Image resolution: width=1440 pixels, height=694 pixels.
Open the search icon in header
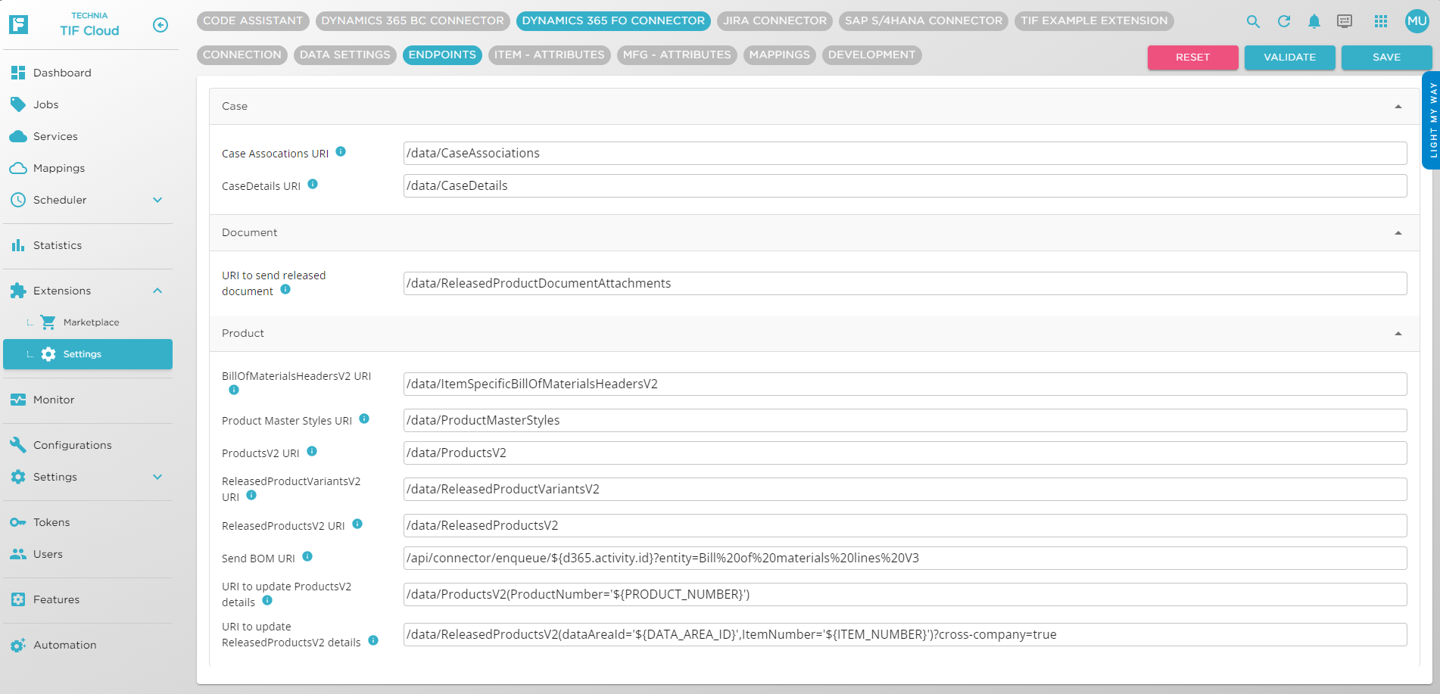[x=1254, y=21]
